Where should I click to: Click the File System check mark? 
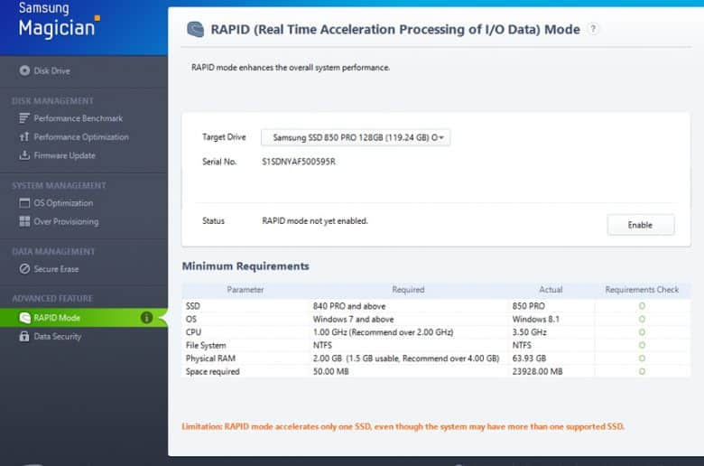pos(642,345)
